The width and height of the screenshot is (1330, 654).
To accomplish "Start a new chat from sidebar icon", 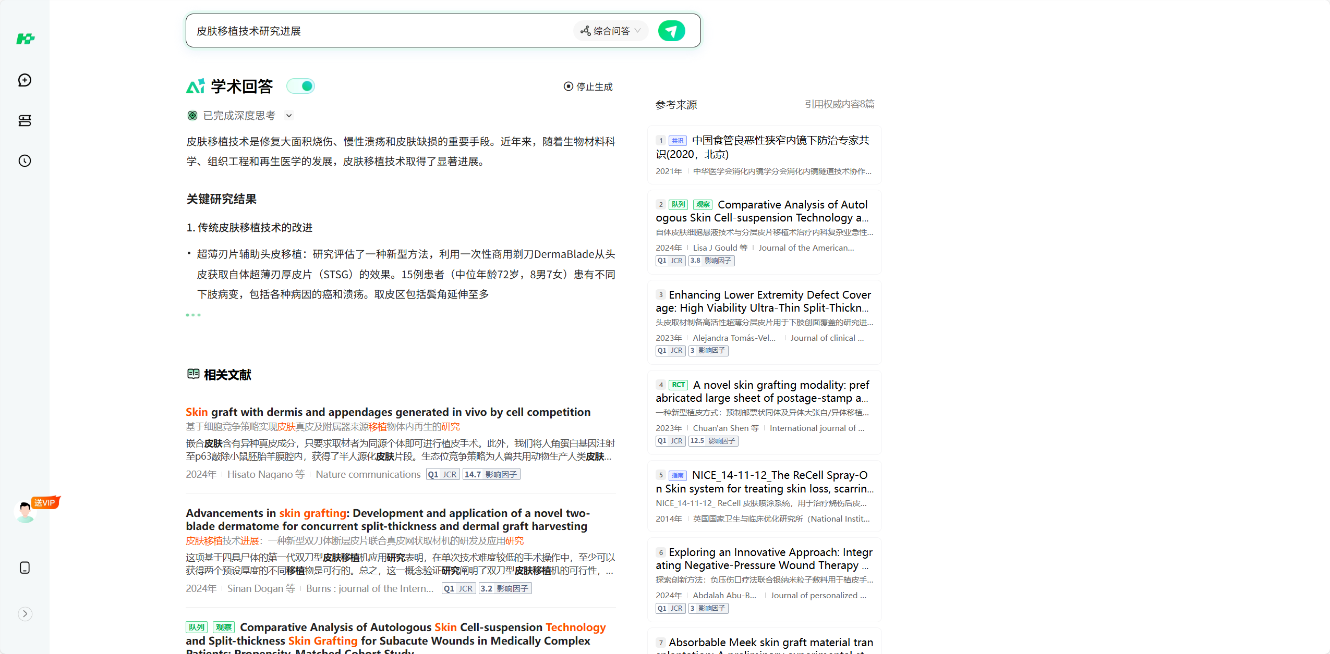I will tap(25, 80).
